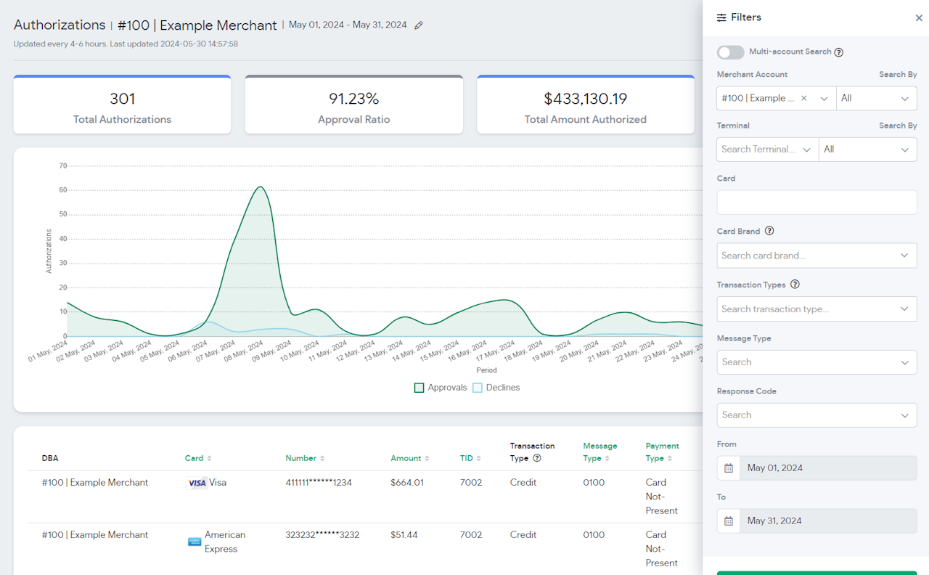
Task: Click the Transaction Type column help icon
Action: click(x=537, y=458)
